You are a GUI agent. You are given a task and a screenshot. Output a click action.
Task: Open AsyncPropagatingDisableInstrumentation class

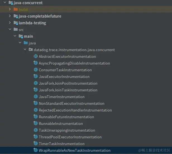74,63
